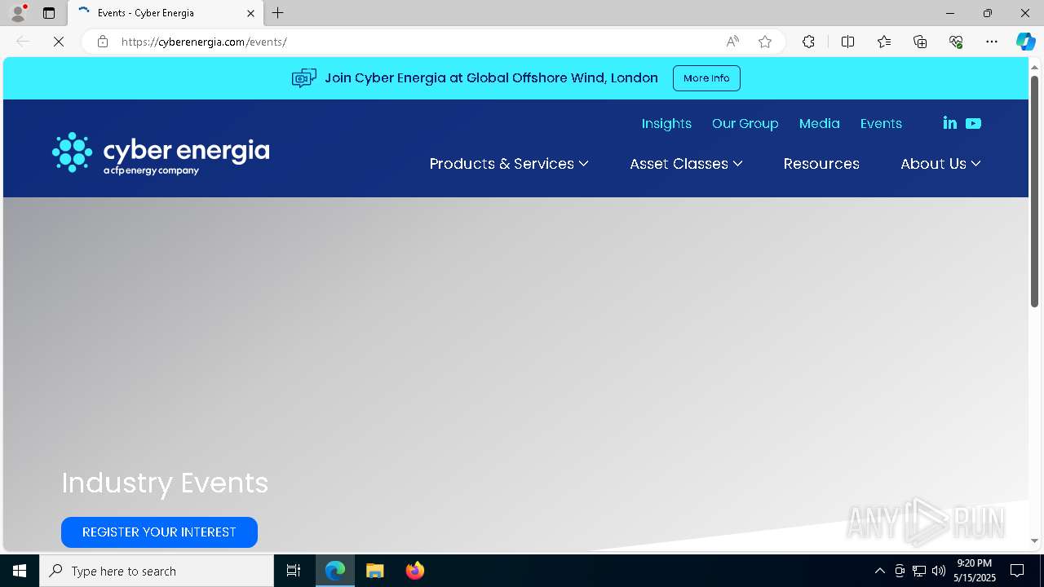Expand the About Us dropdown
The image size is (1044, 587).
[x=940, y=164]
